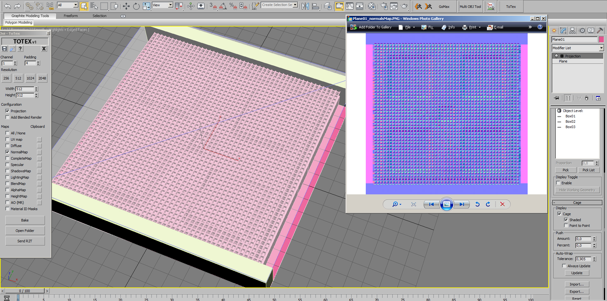Activate the Select and Rotate tool
This screenshot has height=301, width=607.
click(136, 6)
